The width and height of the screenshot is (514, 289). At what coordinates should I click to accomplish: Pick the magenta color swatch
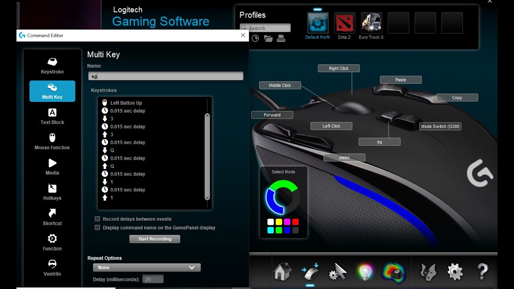tap(287, 222)
